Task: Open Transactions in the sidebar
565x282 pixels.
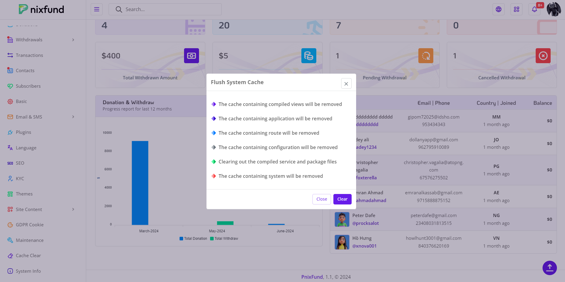Action: tap(29, 55)
